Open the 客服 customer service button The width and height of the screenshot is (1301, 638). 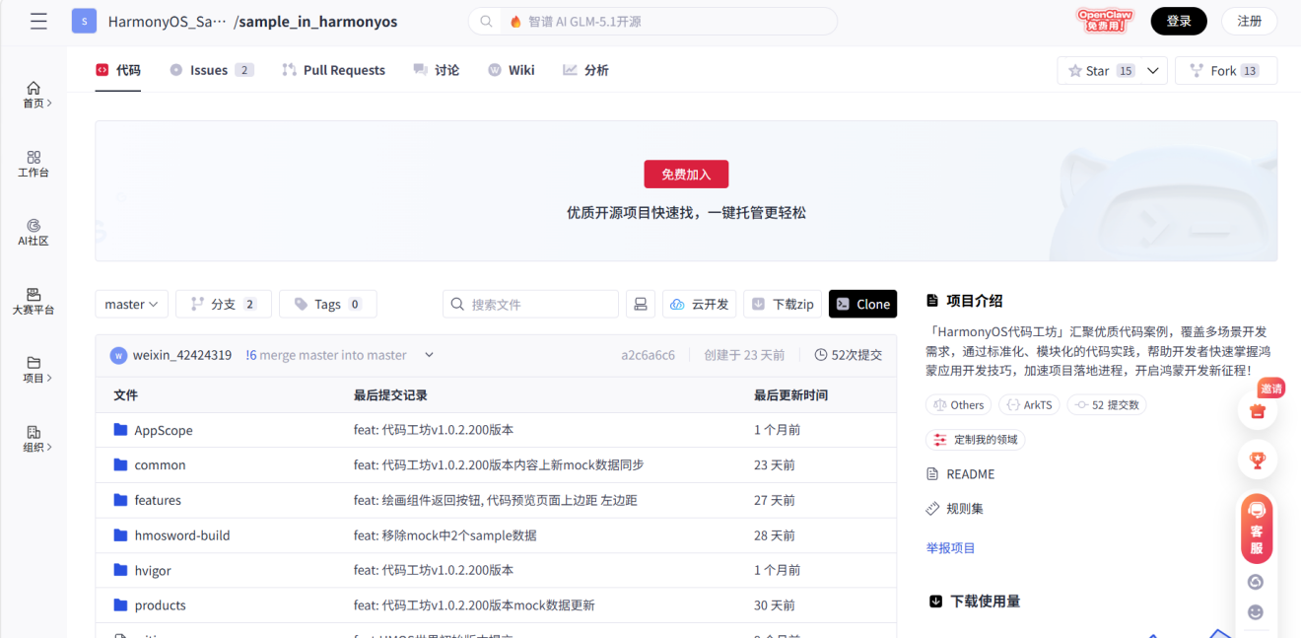(x=1257, y=528)
